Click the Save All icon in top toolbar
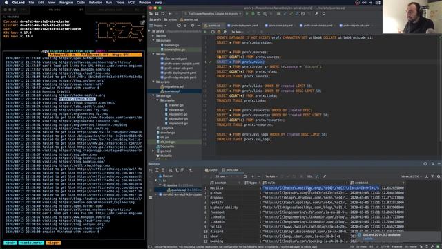 [157, 14]
